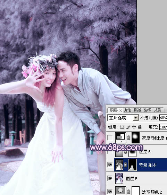Click the lock all padlock icon

coord(140,127)
